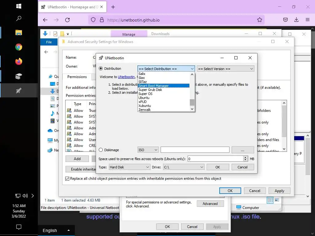Launch Firefox from the taskbar
Screen dimensions: 315x236
pos(19,61)
